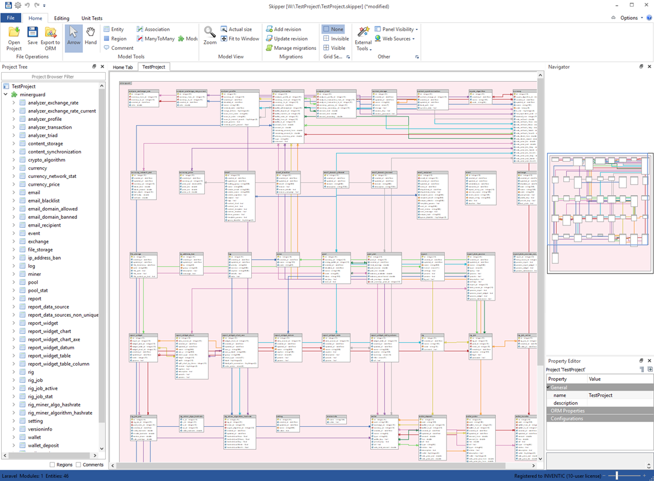654x481 pixels.
Task: Open the Export to ORM tool
Action: point(50,37)
